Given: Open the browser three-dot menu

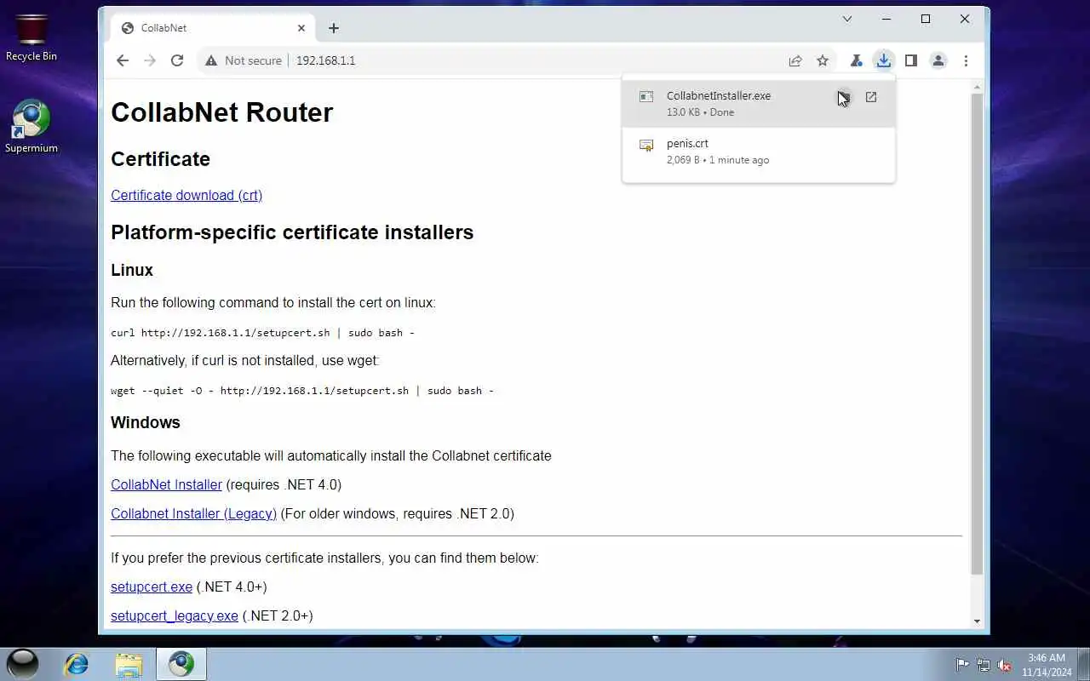Looking at the screenshot, I should click(966, 60).
